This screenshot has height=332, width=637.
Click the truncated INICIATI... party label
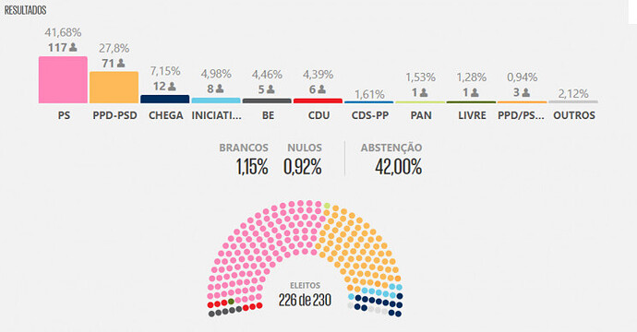(x=216, y=115)
